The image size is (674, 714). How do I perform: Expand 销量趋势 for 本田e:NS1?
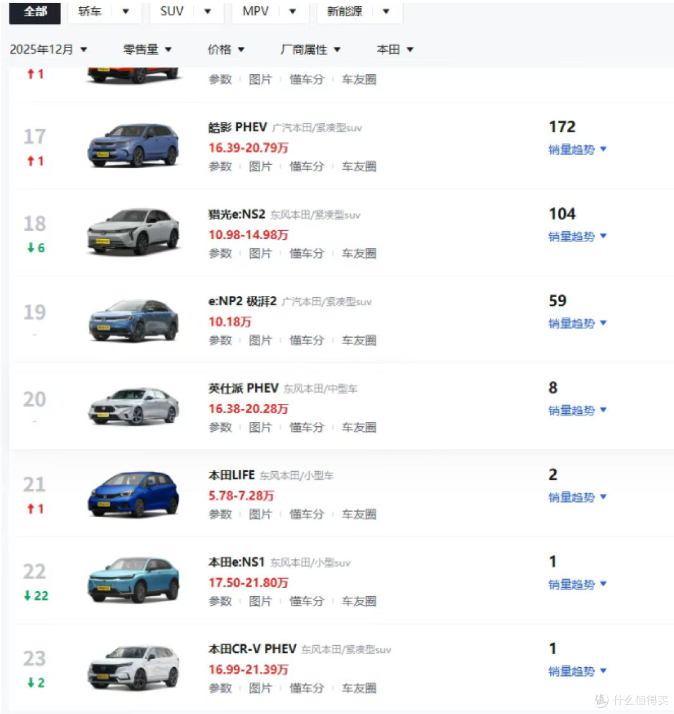coord(577,584)
